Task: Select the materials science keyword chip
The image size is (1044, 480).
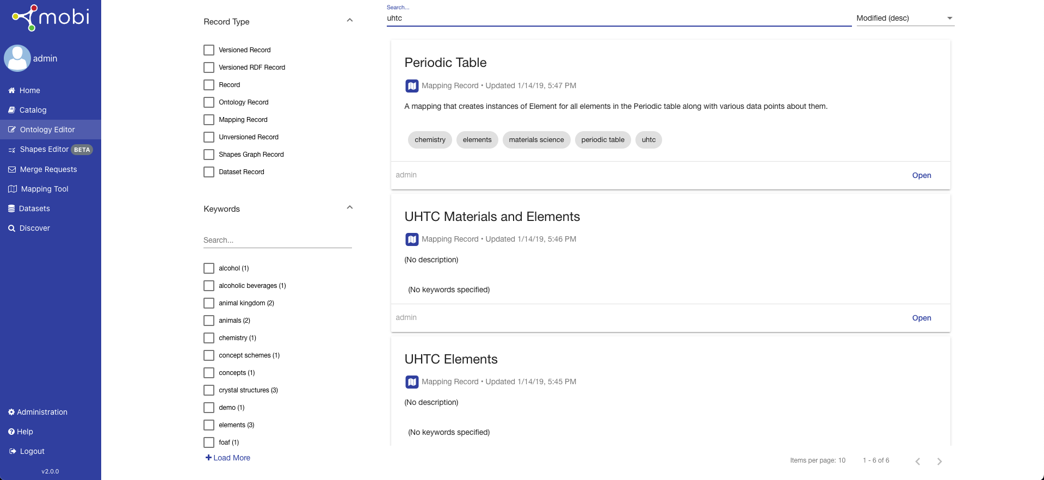Action: 536,140
